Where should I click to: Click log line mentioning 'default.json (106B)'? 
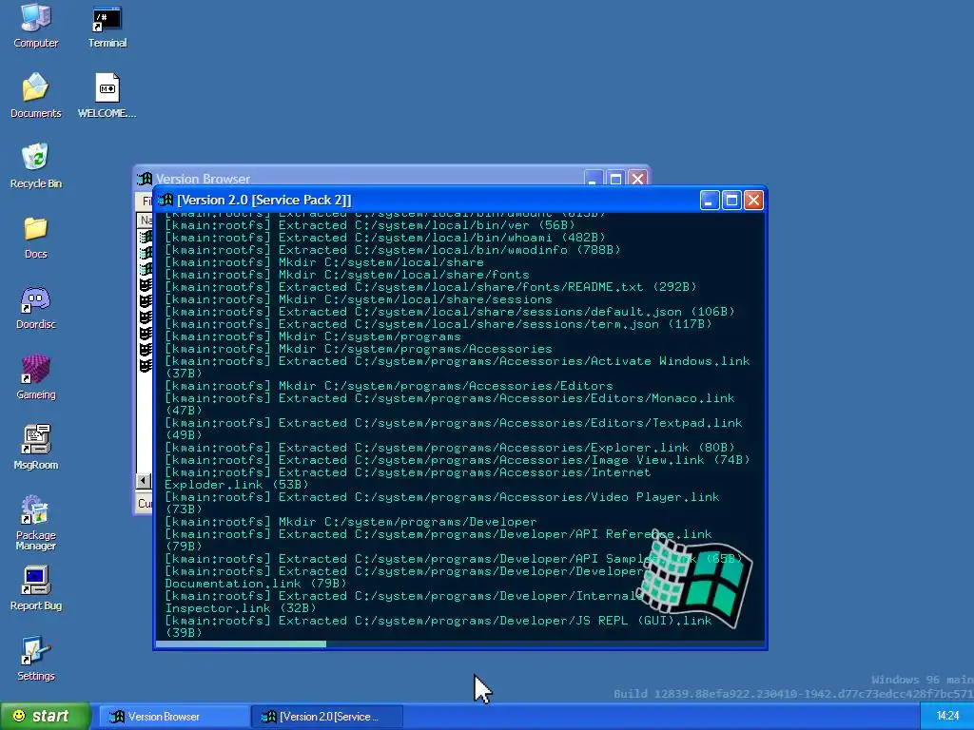tap(449, 312)
